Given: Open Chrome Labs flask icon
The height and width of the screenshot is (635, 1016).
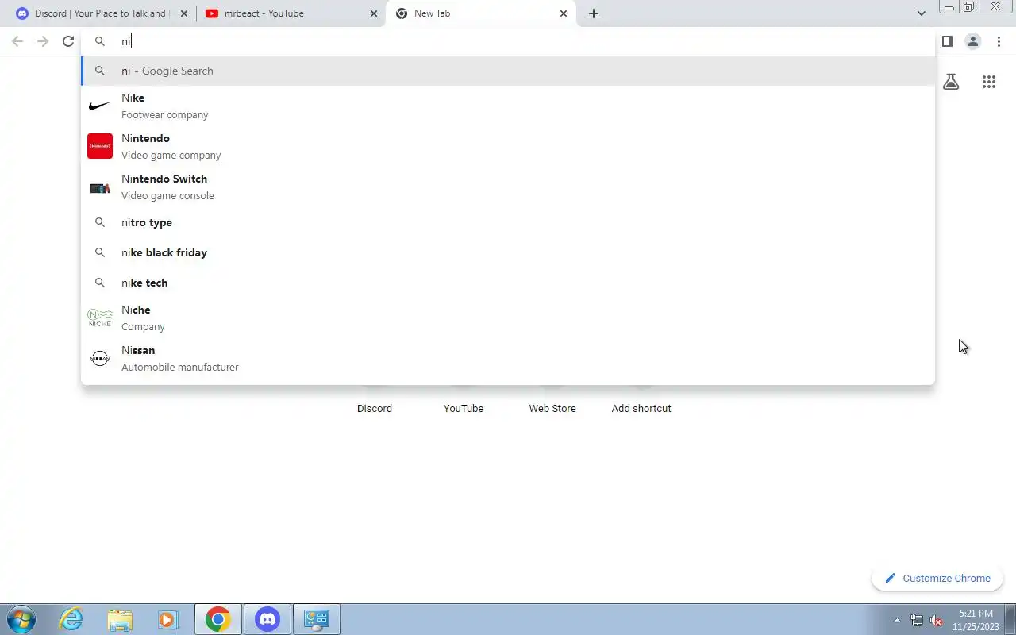Looking at the screenshot, I should (x=951, y=82).
